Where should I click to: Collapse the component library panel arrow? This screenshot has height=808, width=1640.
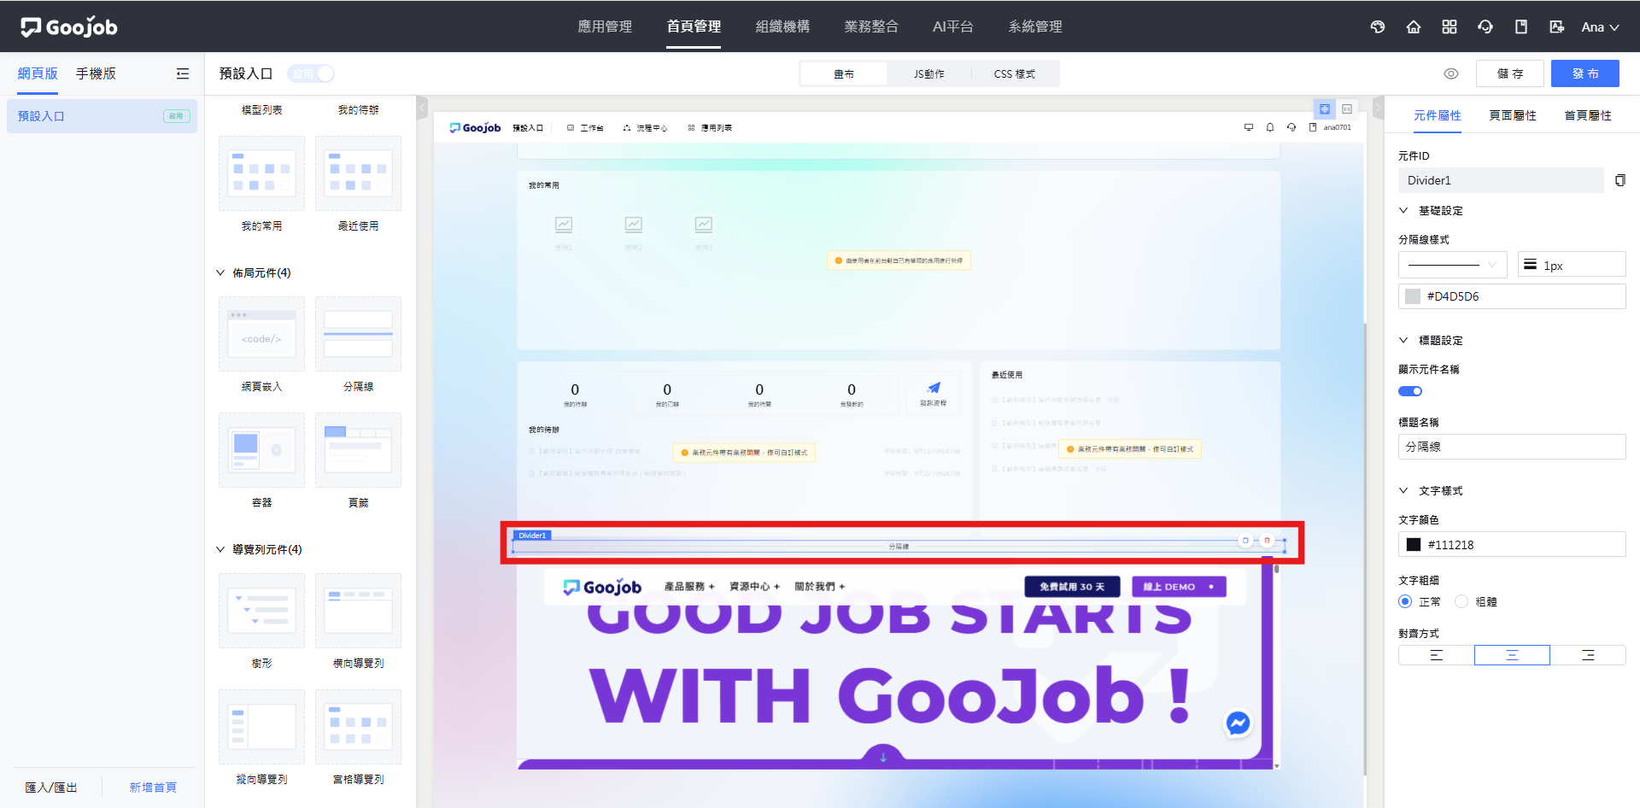click(421, 108)
